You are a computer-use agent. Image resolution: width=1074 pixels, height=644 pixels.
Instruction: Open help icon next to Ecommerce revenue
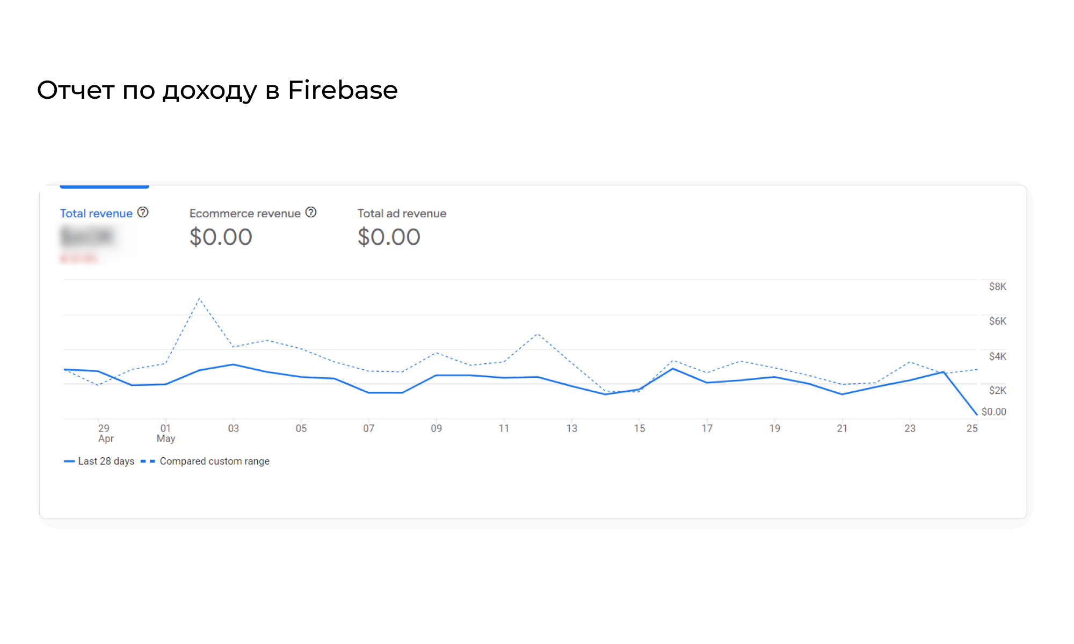(x=311, y=213)
